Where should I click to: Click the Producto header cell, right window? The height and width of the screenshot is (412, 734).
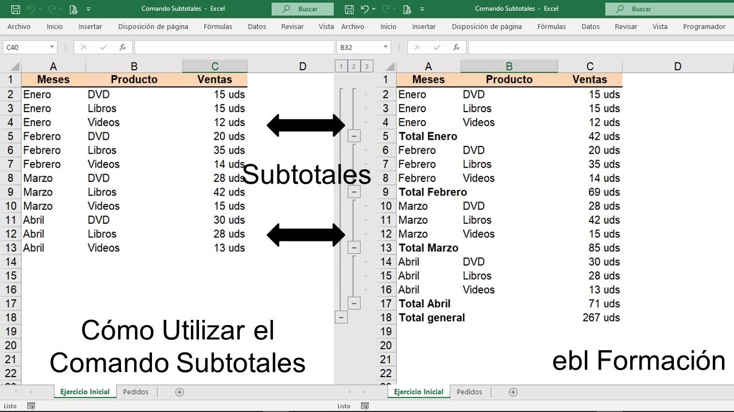pyautogui.click(x=509, y=80)
